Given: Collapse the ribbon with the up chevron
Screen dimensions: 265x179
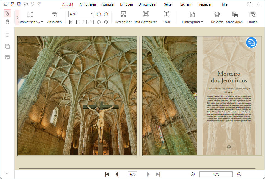Looking at the screenshot, I should tap(258, 4).
